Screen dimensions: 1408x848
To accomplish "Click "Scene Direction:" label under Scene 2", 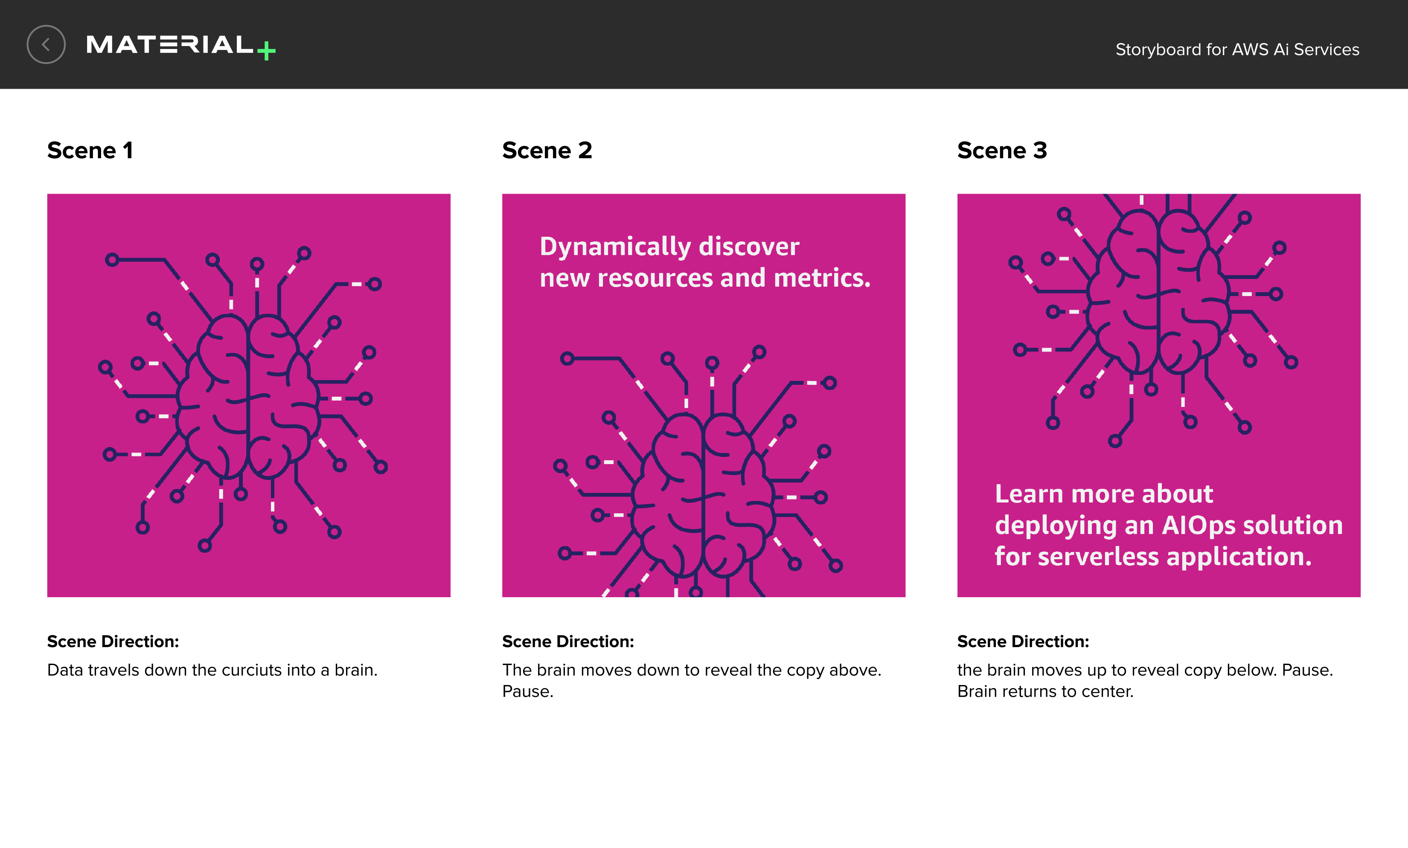I will click(x=568, y=642).
